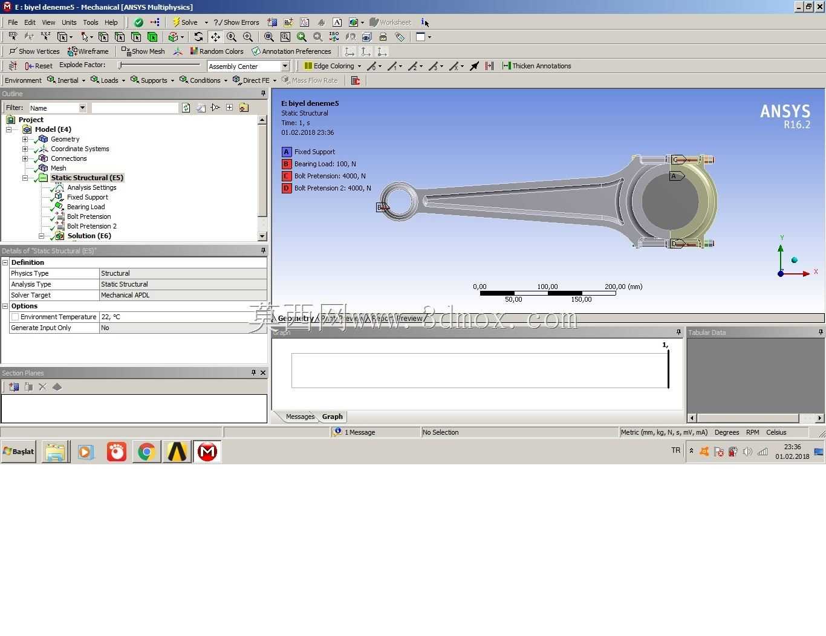Click the Windows Başlat start button
Image resolution: width=826 pixels, height=636 pixels.
tap(19, 452)
